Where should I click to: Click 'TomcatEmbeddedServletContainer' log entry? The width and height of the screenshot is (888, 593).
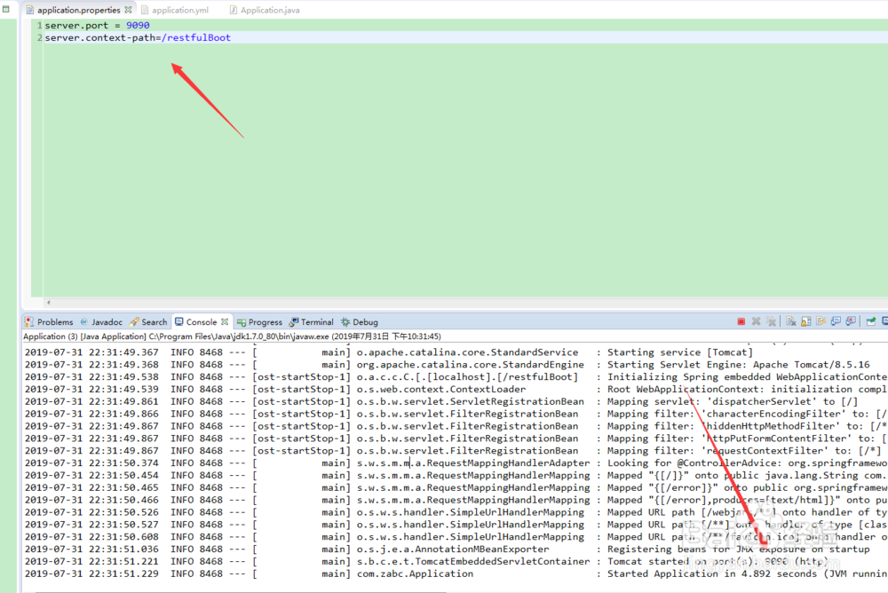point(503,562)
